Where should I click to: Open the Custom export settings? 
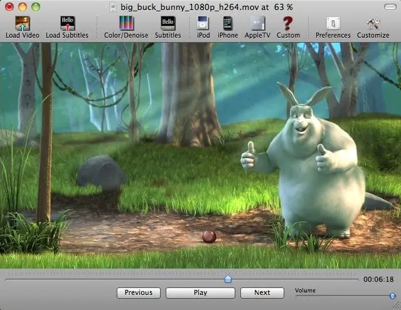[288, 28]
